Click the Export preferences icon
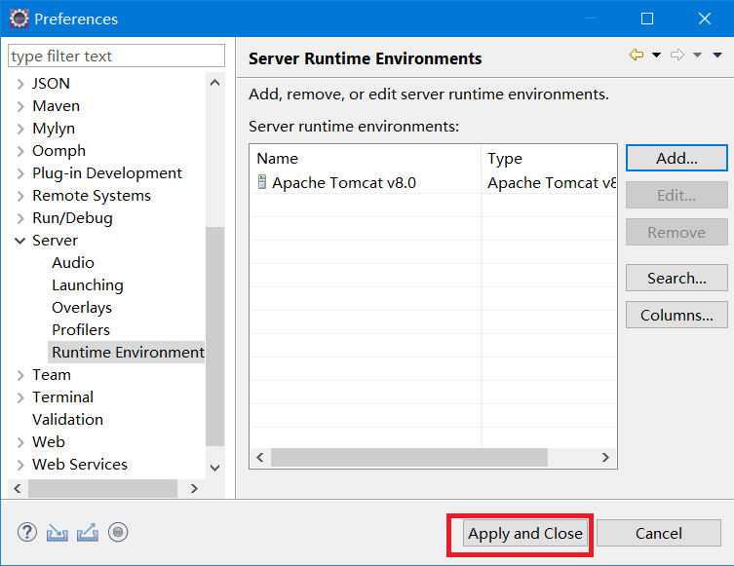 pyautogui.click(x=88, y=532)
